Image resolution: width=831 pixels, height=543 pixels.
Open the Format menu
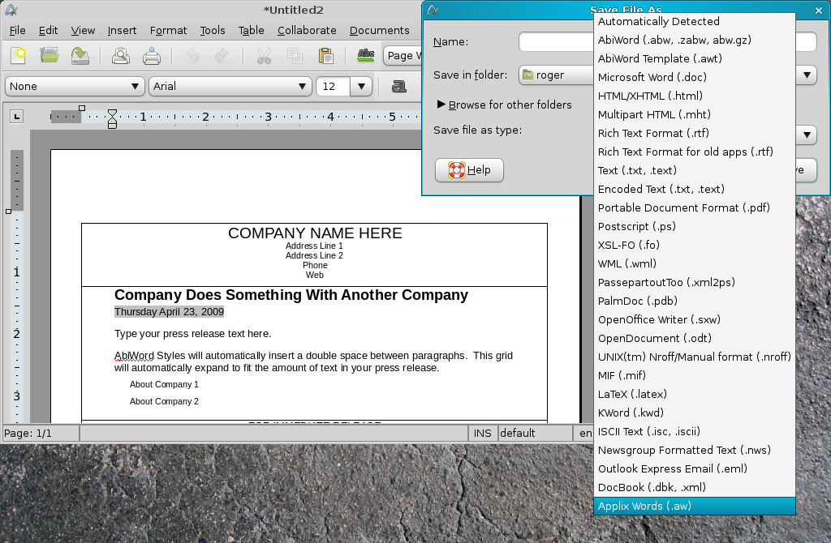168,30
